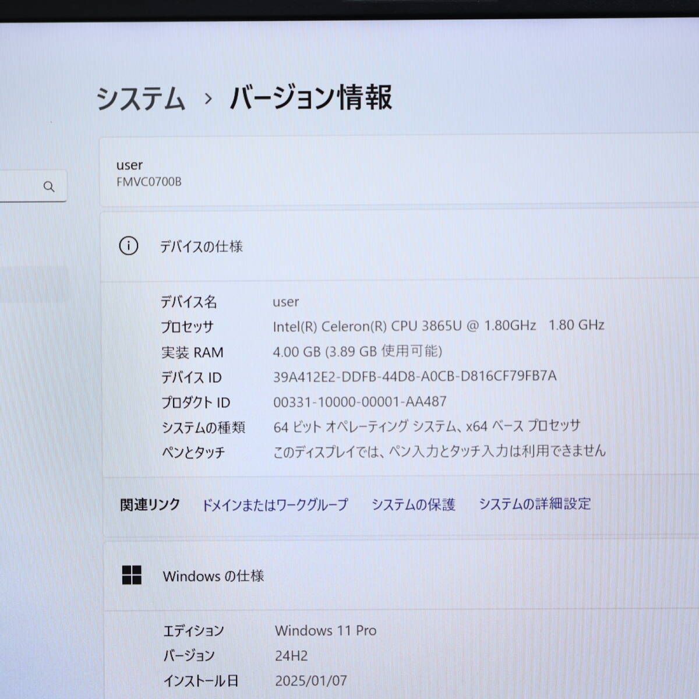Click the 実装 RAM label
The height and width of the screenshot is (699, 699).
[x=192, y=352]
